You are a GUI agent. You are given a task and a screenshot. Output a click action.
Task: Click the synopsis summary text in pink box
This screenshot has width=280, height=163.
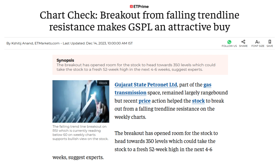coord(136,67)
